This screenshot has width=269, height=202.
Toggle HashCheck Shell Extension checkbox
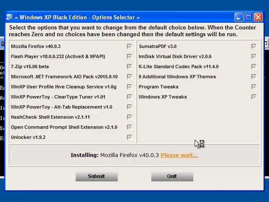pyautogui.click(x=129, y=117)
